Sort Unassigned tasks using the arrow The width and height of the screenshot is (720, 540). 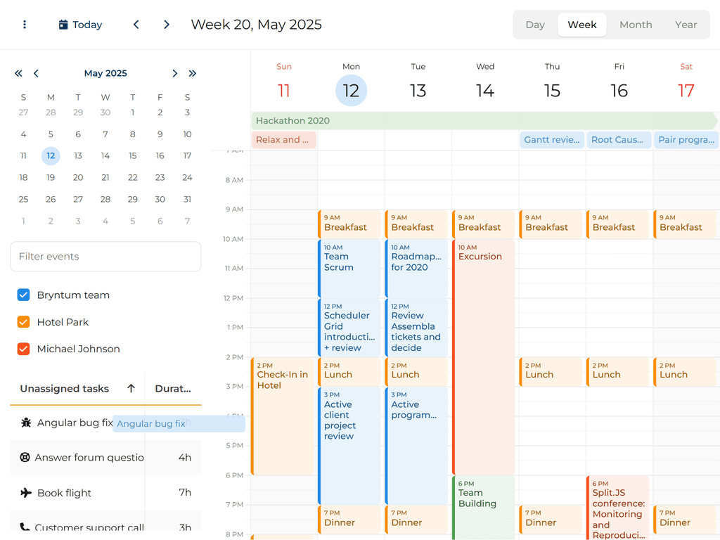coord(131,388)
